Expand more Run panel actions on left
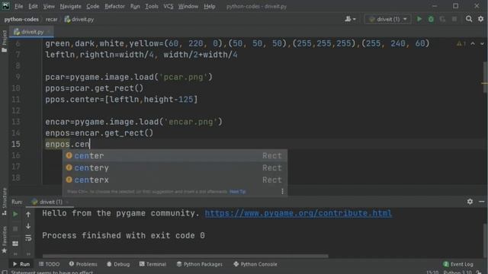Image resolution: width=488 pixels, height=274 pixels. pyautogui.click(x=15, y=254)
